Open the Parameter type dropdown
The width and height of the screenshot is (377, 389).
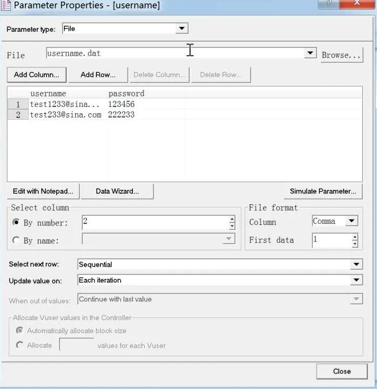point(182,28)
